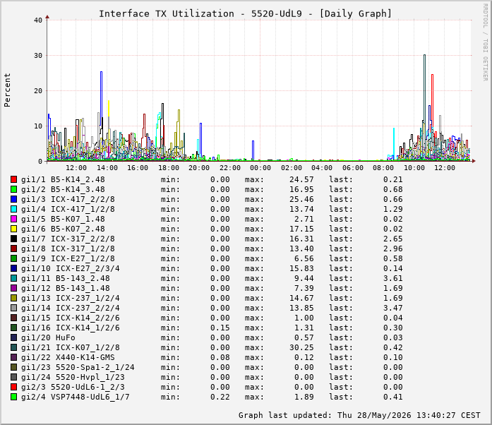Click min value 0.22 for gi2/4
This screenshot has width=492, height=425.
click(220, 397)
